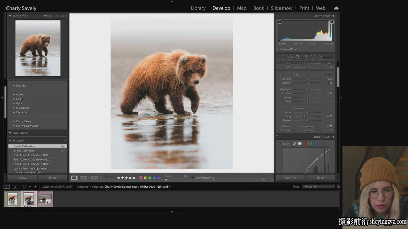Toggle shadow clipping indicator in histogram
Viewport: 408px width, 229px height.
280,22
